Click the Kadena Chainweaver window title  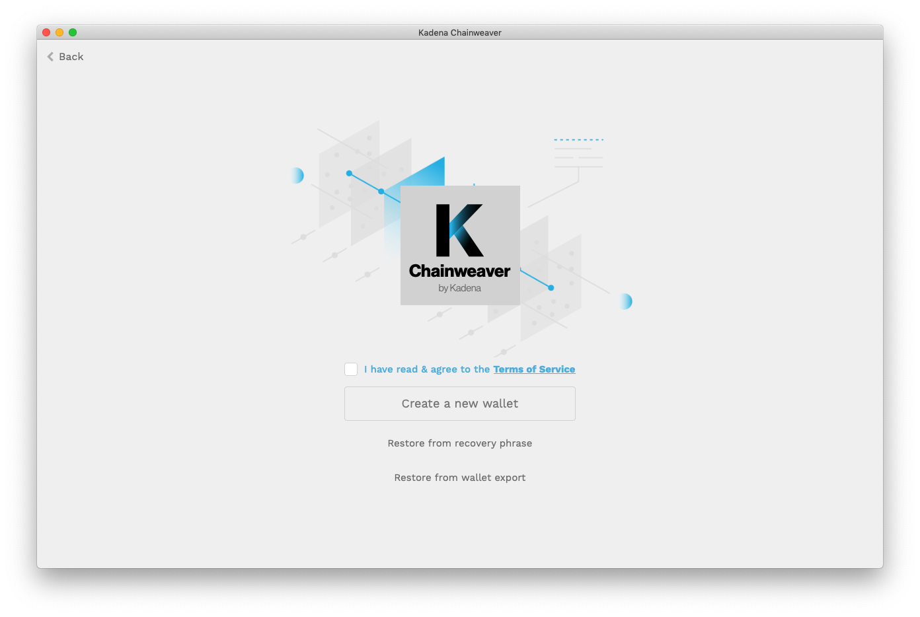[460, 32]
